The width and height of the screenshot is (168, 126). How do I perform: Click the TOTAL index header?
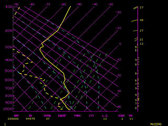tap(47, 115)
